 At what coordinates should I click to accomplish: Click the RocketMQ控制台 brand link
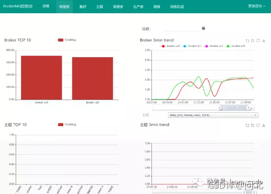[18, 6]
